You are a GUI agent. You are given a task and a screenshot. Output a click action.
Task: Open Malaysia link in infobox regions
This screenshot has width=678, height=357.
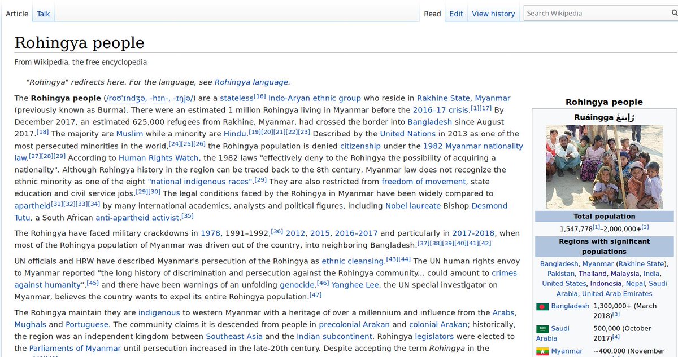coord(624,274)
